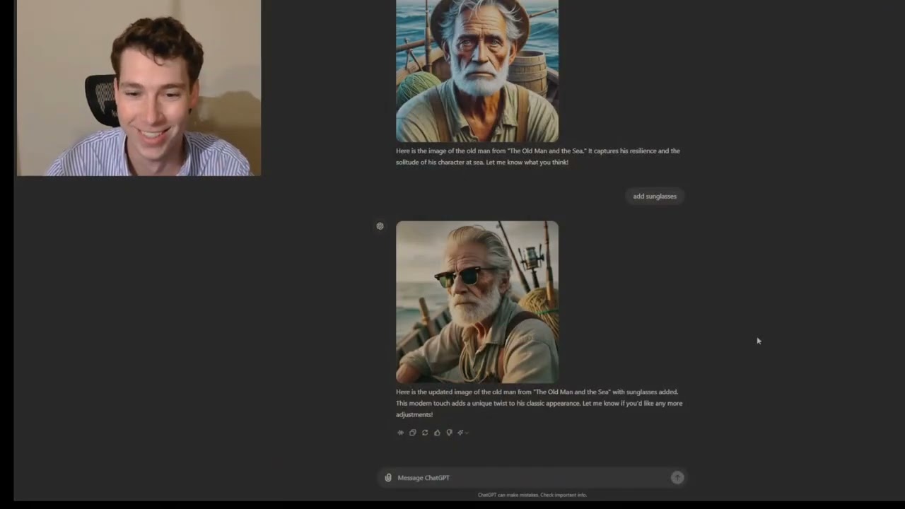Give the response a thumbs down

449,433
